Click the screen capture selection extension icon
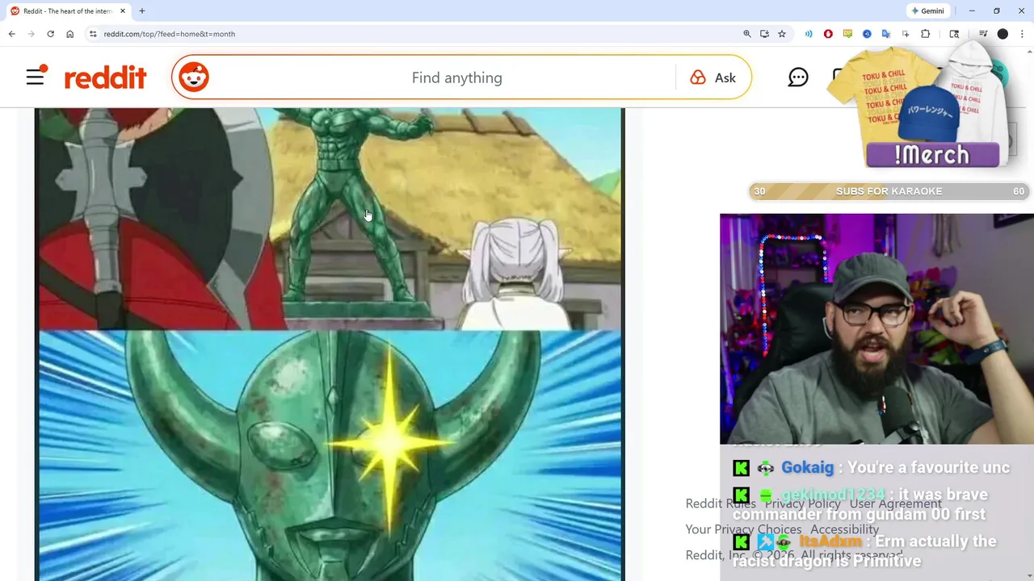 [906, 34]
